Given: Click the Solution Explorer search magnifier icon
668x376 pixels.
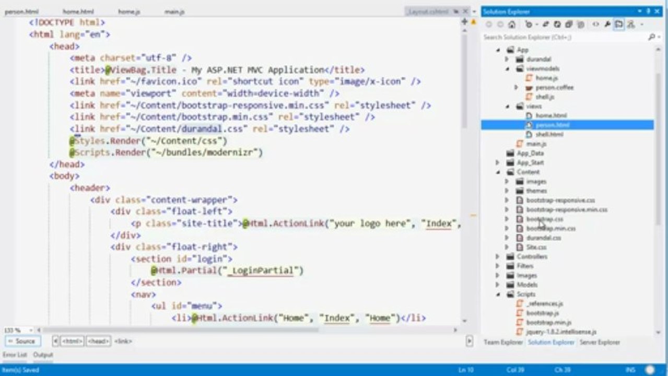Looking at the screenshot, I should [x=651, y=37].
